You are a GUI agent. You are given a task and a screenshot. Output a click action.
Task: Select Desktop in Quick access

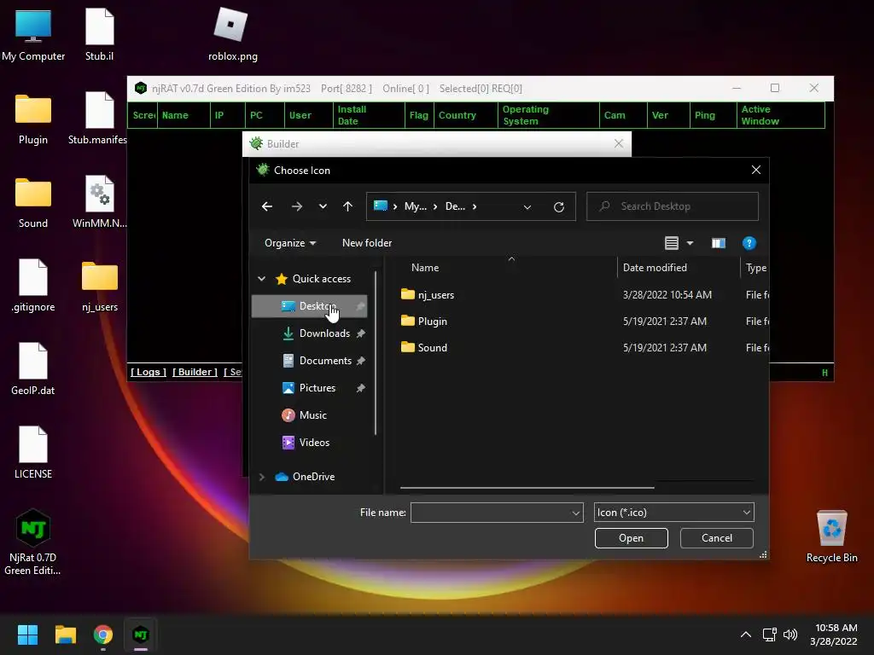click(309, 306)
